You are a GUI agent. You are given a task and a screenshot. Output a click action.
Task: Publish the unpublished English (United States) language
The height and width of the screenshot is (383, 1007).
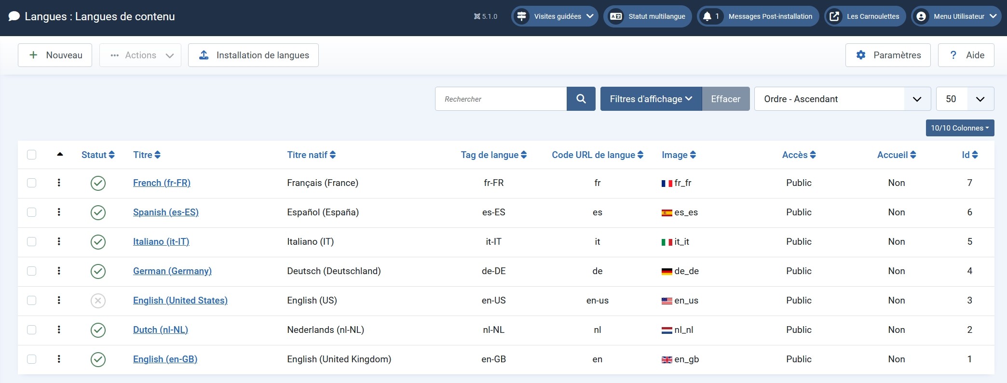pyautogui.click(x=98, y=301)
